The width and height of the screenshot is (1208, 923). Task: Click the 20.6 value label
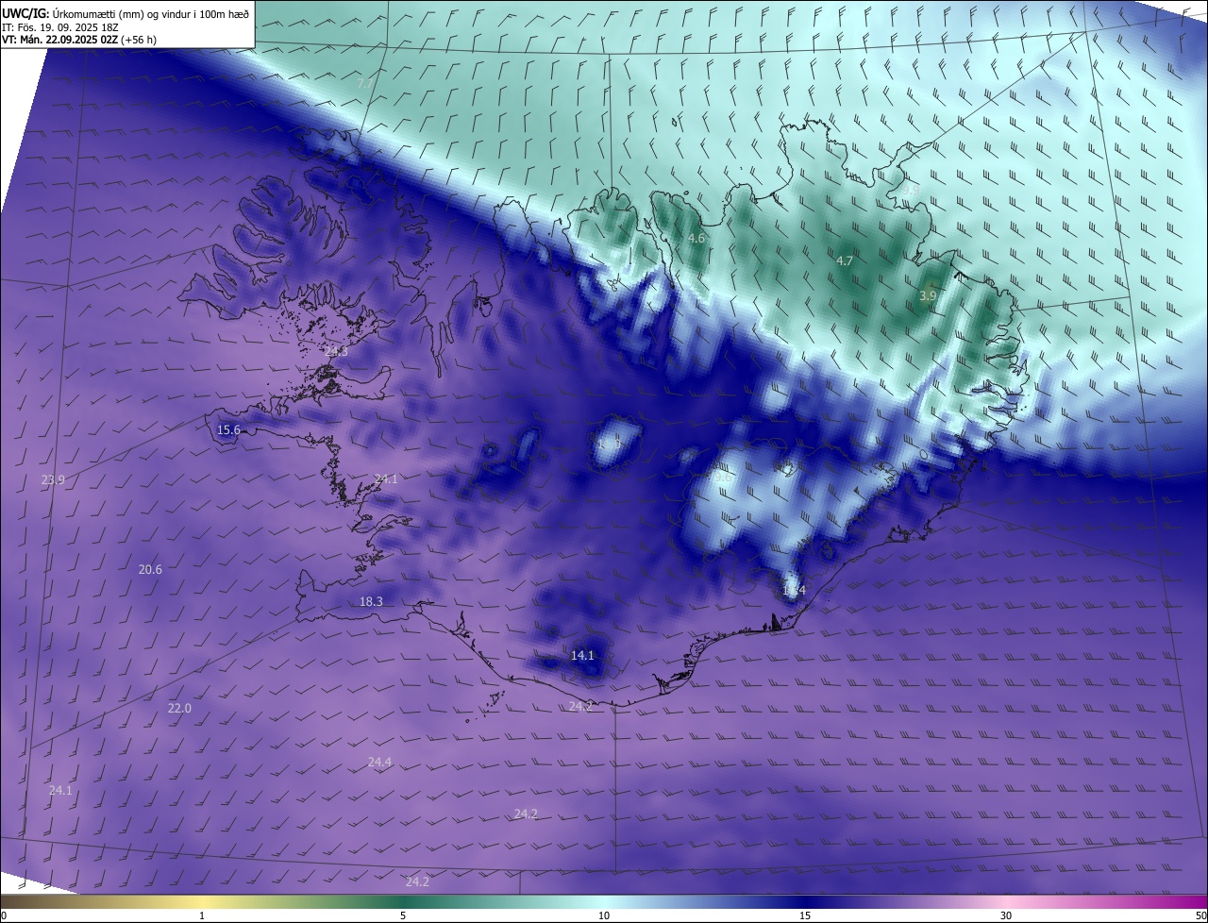click(x=150, y=569)
